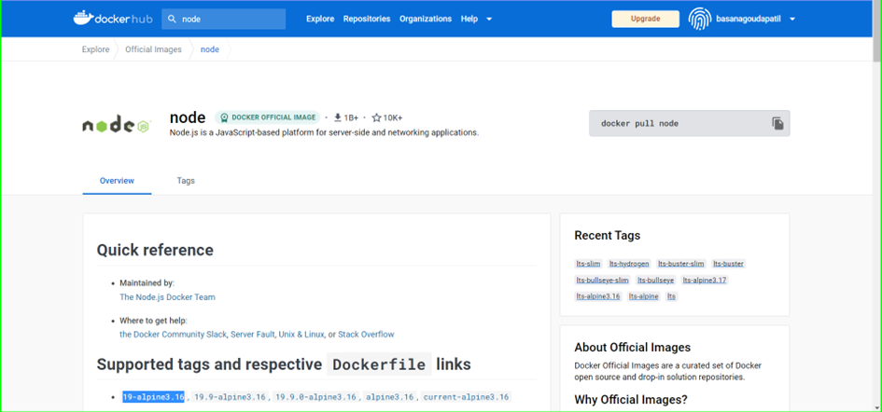Image resolution: width=882 pixels, height=412 pixels.
Task: Open the Help dropdown menu
Action: (476, 19)
